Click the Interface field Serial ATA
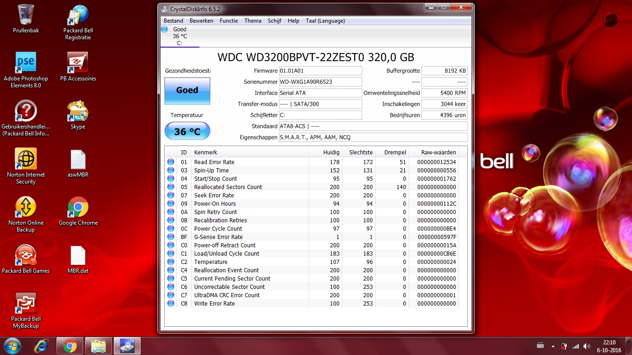 320,93
